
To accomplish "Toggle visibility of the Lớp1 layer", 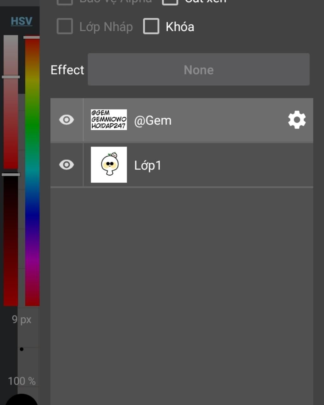I will (x=66, y=165).
